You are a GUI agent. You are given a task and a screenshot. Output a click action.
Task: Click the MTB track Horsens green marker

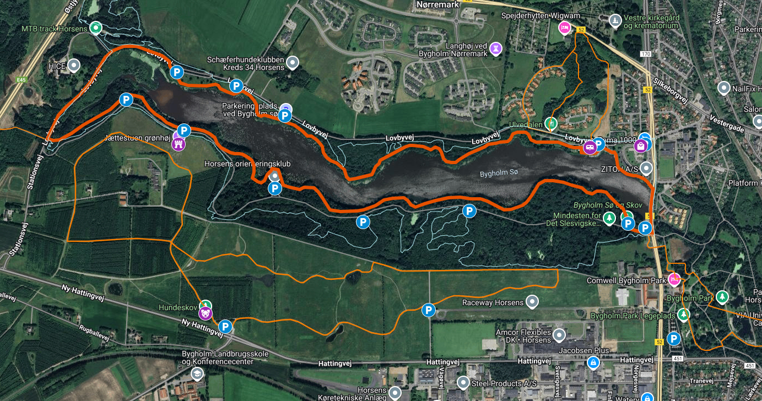96,27
